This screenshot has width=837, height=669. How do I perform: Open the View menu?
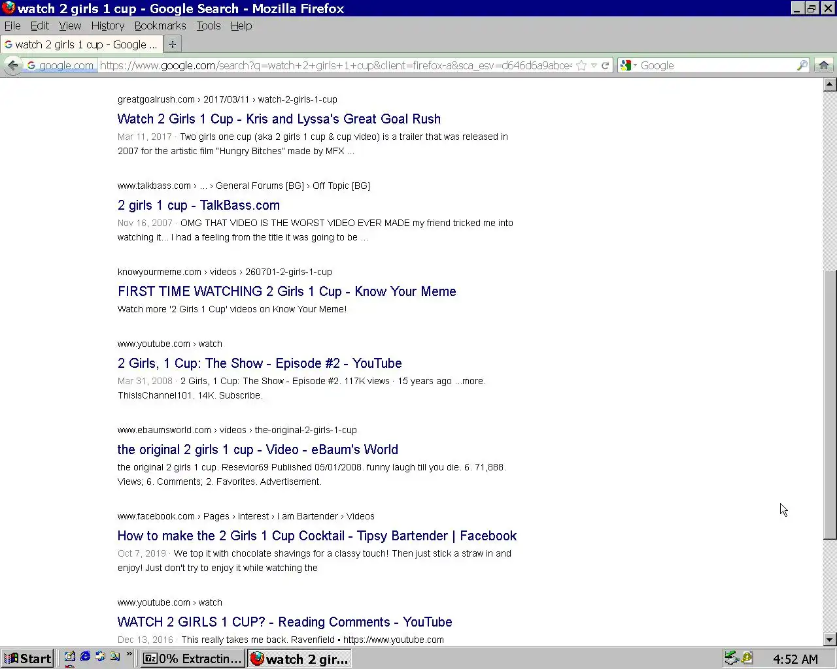coord(70,25)
